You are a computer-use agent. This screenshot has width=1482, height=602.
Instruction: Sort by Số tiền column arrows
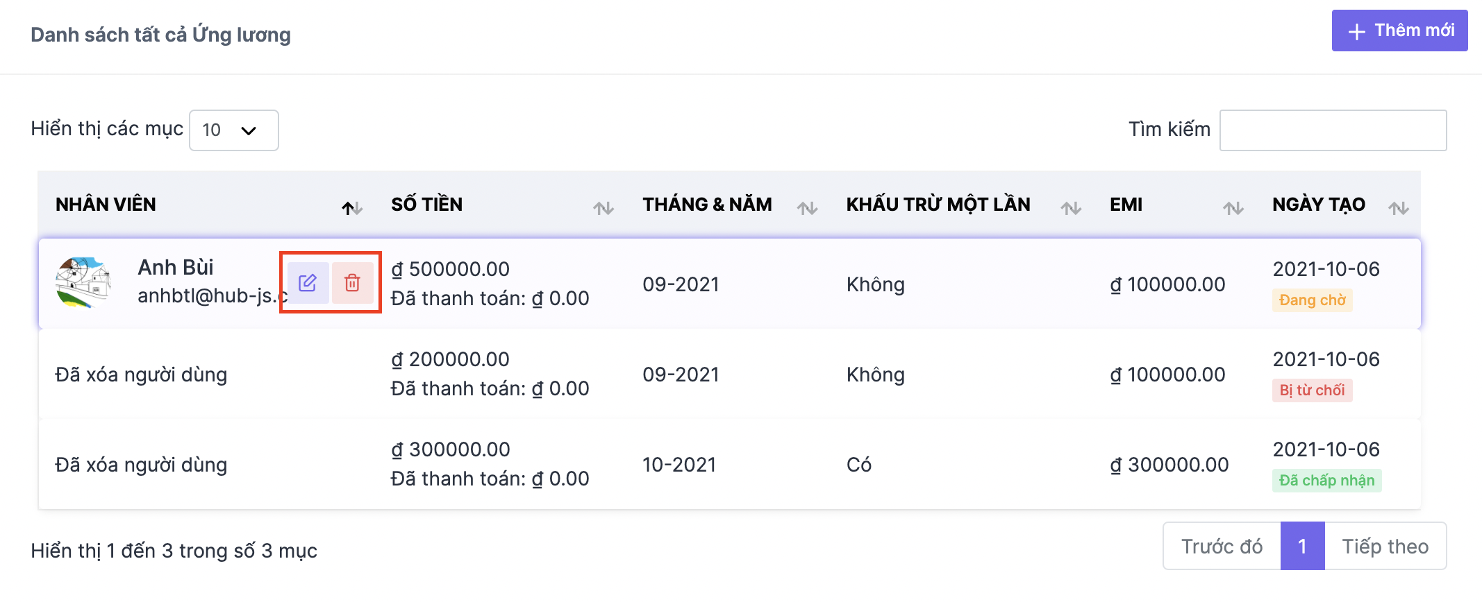tap(603, 207)
